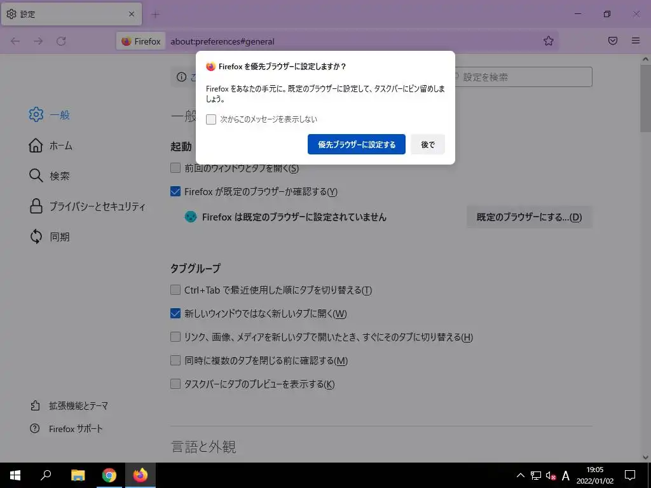Check 次からこのメッセージを表示しない
This screenshot has height=488, width=651.
[211, 119]
